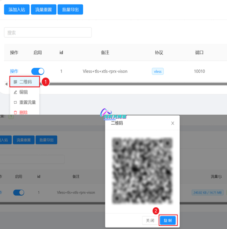Click the vless protocol tag
Screen dimensions: 227x229
pos(157,72)
